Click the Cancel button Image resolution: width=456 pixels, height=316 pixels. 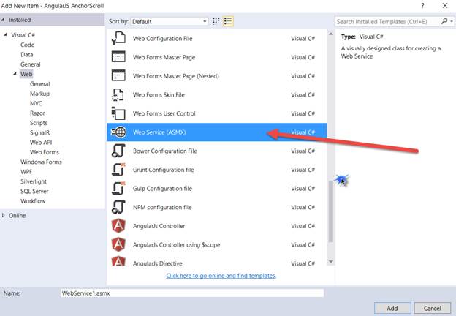pos(432,308)
